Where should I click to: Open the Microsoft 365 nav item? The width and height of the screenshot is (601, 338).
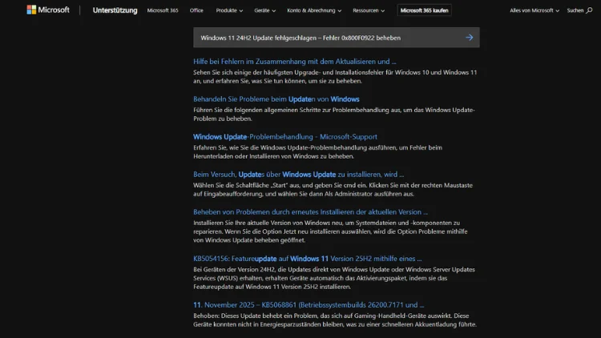(x=163, y=10)
